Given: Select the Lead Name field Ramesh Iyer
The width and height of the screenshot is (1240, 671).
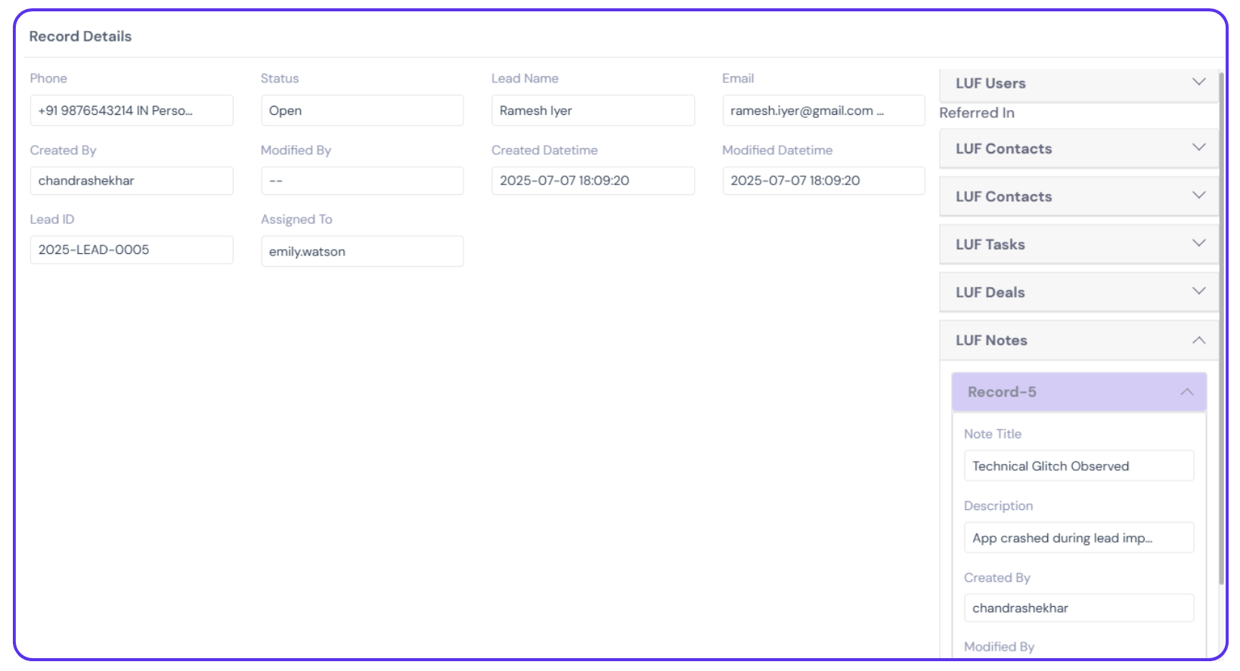Looking at the screenshot, I should [592, 110].
